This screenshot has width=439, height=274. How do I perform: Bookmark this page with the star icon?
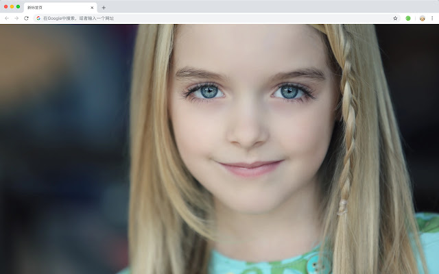(x=395, y=18)
